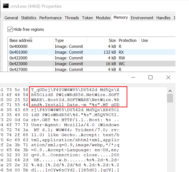Click the %.4d.[%.2d/%.2d/%d line
The width and height of the screenshot is (189, 172).
75,165
